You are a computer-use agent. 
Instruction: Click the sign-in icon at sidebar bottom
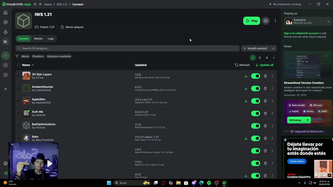click(x=5, y=173)
